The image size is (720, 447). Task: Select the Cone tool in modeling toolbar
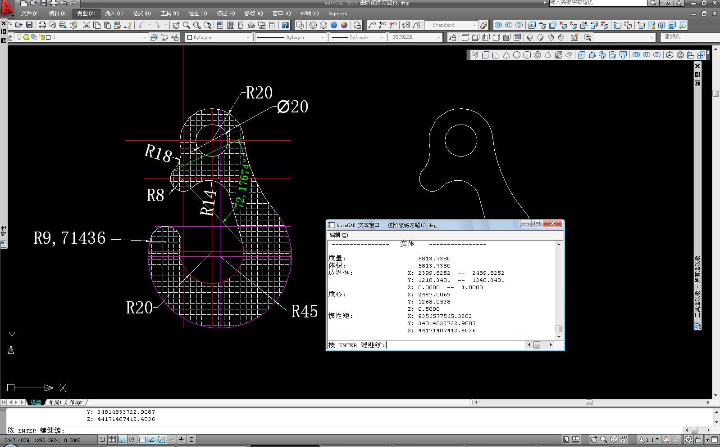[506, 55]
